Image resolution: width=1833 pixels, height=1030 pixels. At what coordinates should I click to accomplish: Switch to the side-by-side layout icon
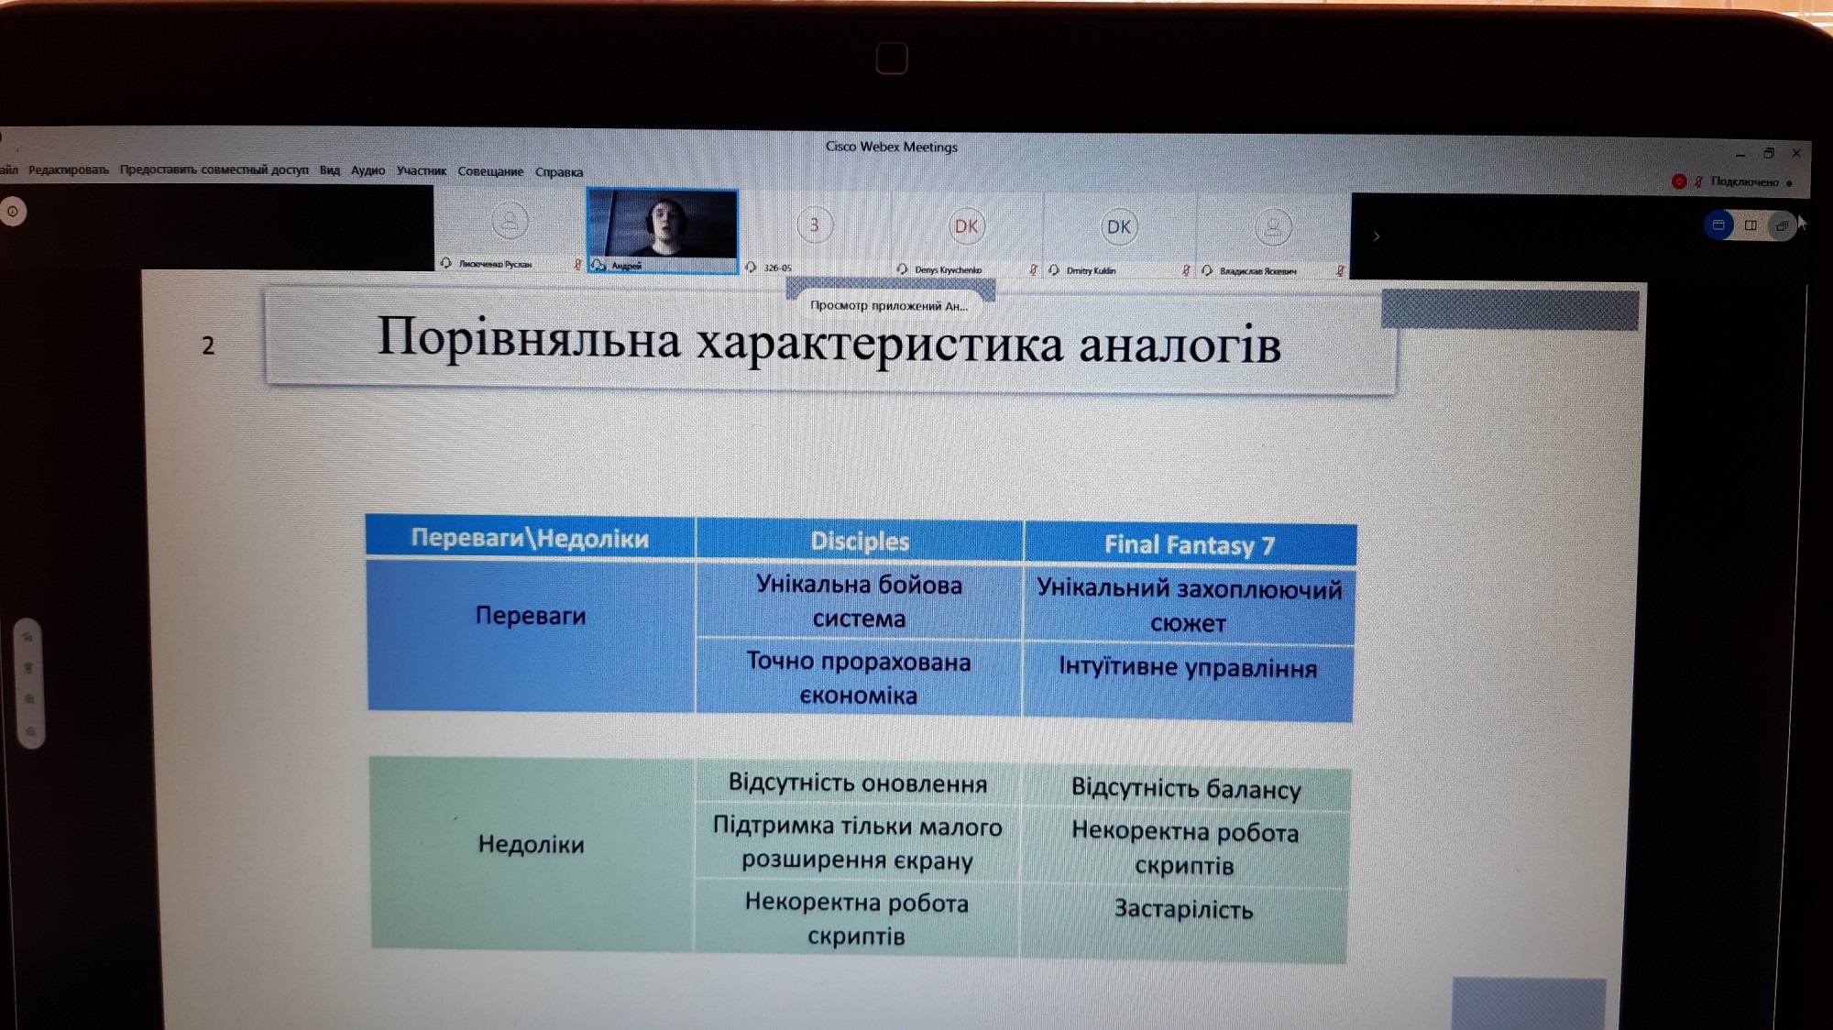click(x=1751, y=225)
